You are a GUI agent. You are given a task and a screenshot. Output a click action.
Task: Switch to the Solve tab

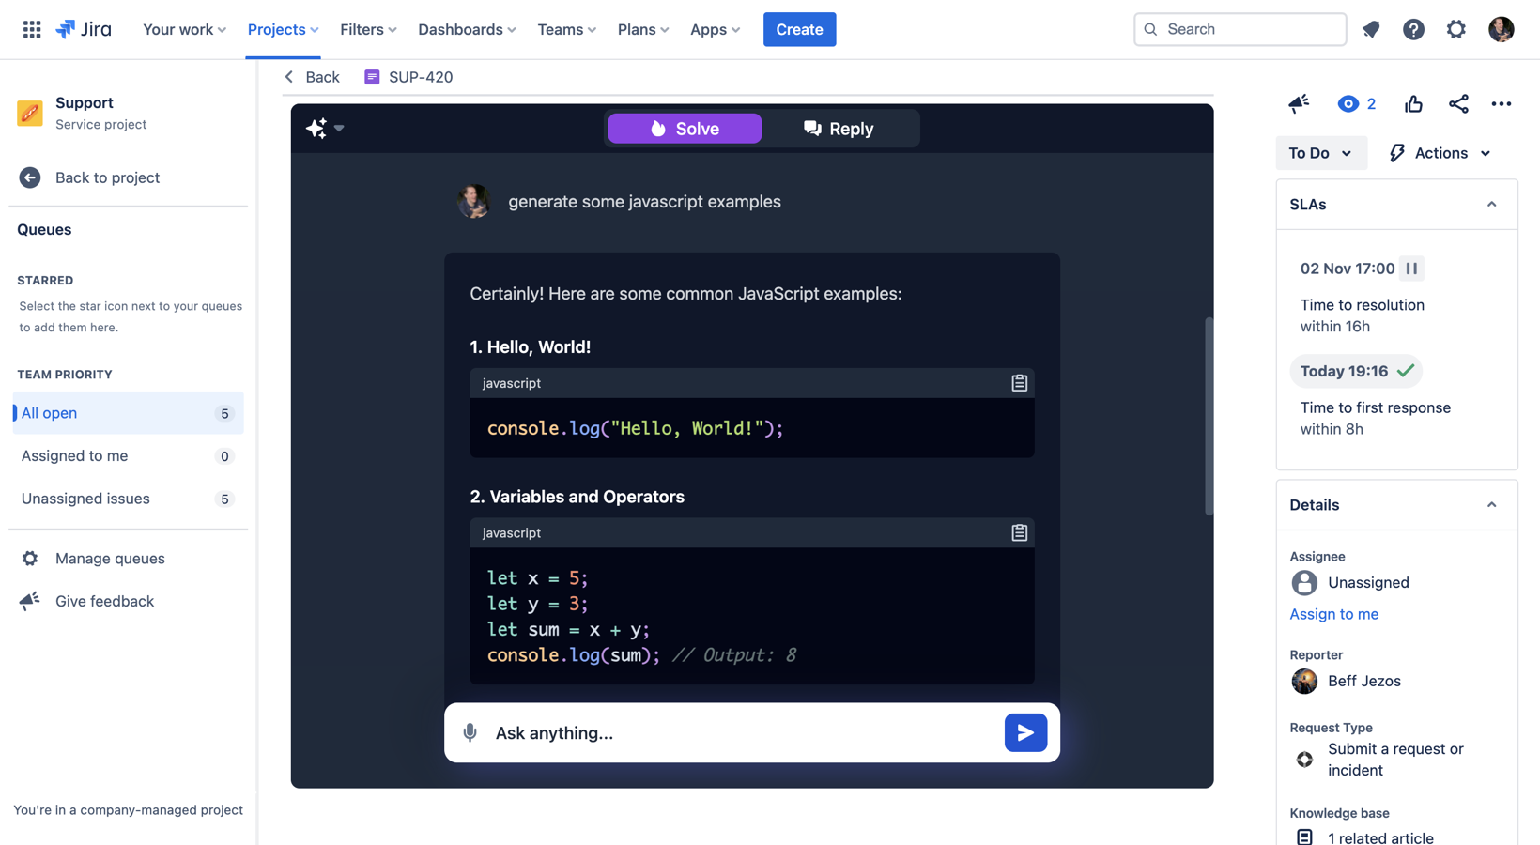point(685,129)
